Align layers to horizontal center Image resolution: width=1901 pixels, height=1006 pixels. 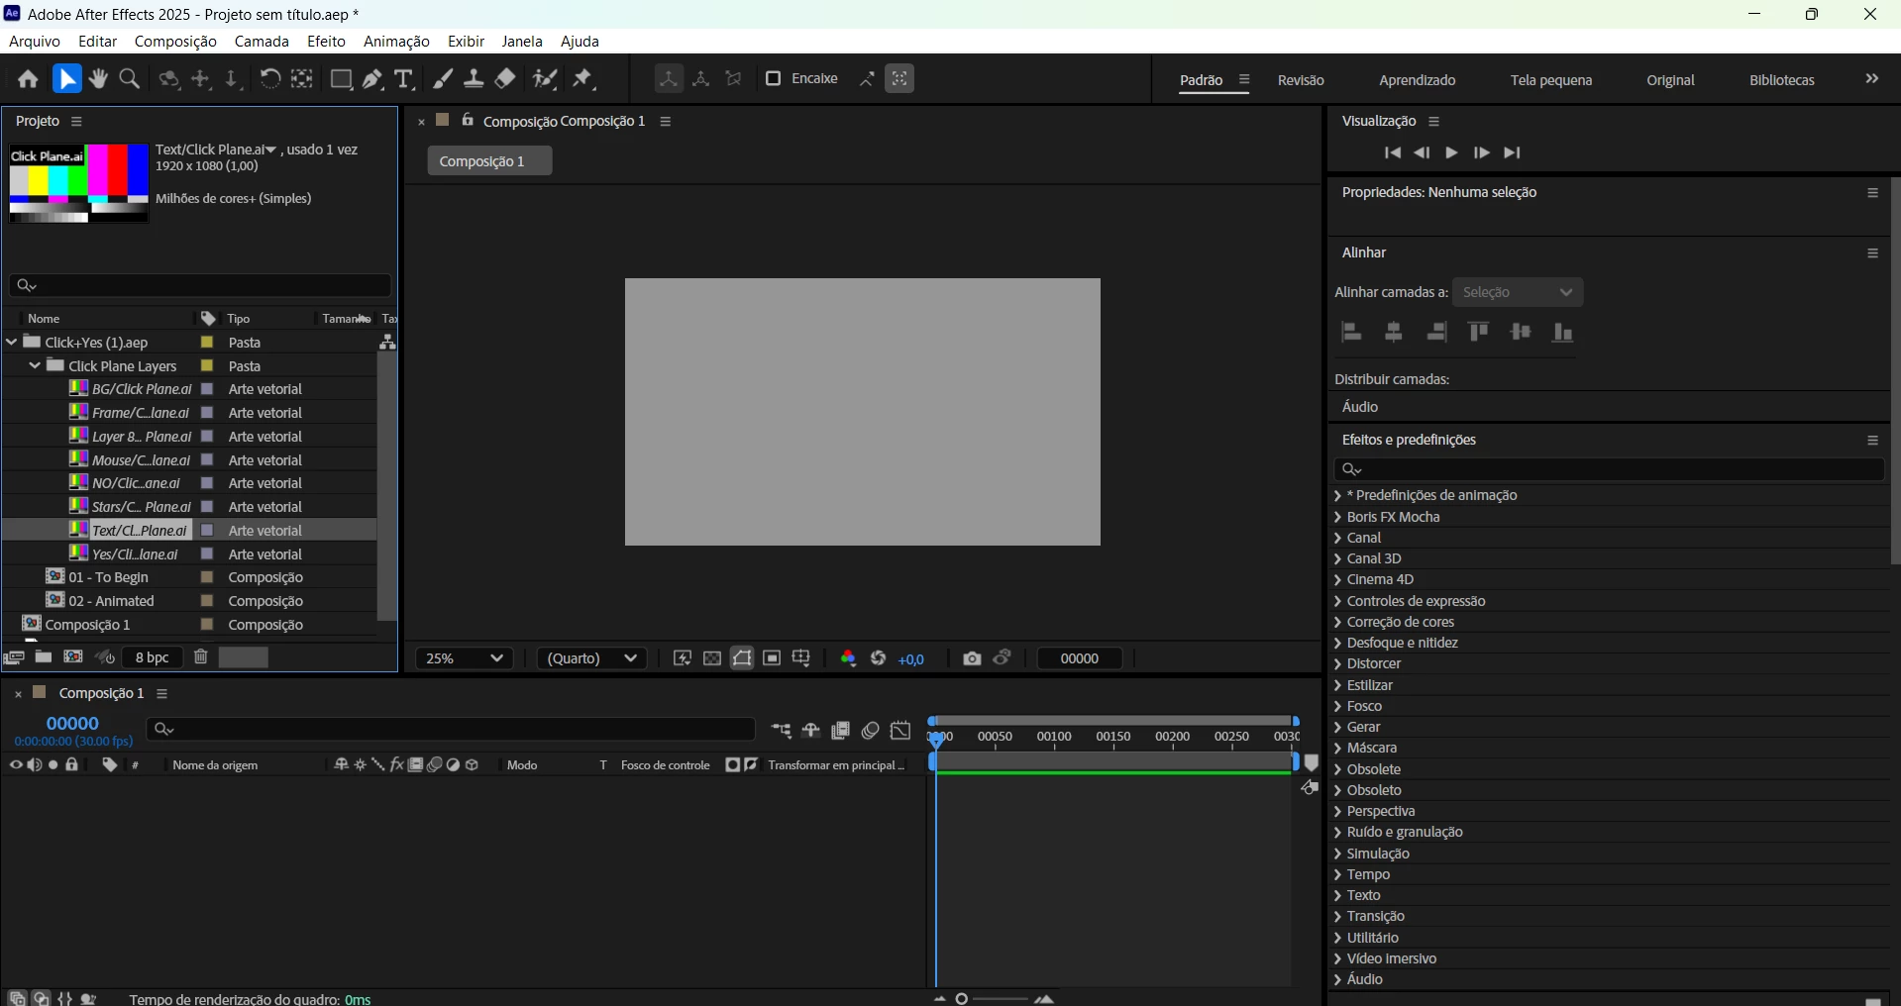(1394, 333)
